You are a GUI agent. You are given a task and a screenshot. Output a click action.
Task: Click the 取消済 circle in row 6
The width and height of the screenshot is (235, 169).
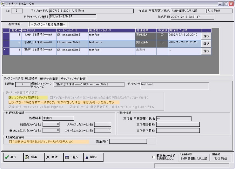tap(162, 42)
